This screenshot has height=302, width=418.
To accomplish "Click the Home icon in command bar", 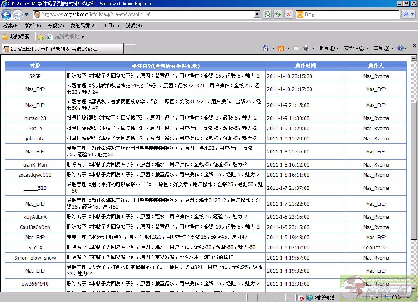I will [x=266, y=48].
